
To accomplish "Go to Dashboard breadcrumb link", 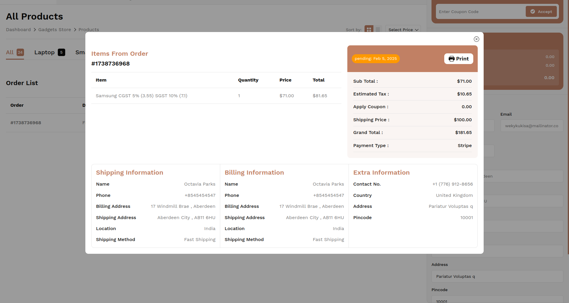I will [x=18, y=30].
